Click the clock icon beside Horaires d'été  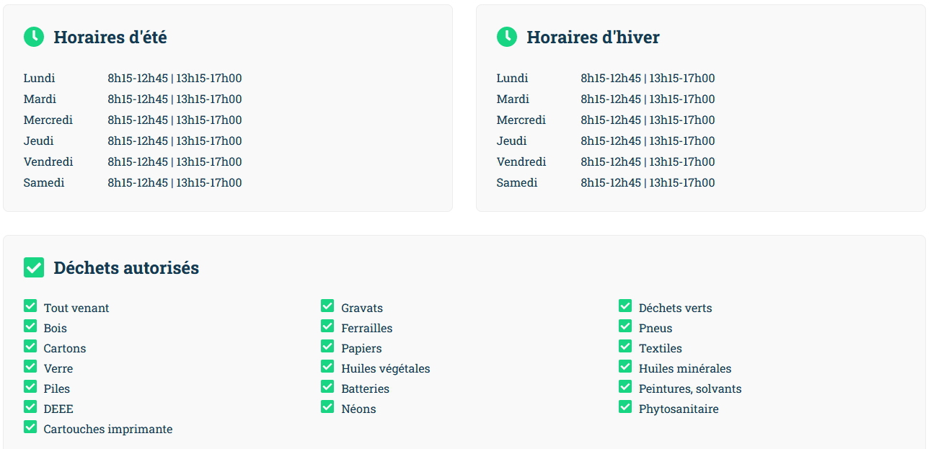pyautogui.click(x=34, y=37)
